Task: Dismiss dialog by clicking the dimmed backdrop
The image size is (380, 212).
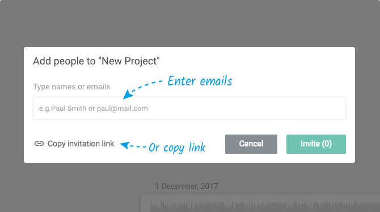Action: tap(189, 24)
